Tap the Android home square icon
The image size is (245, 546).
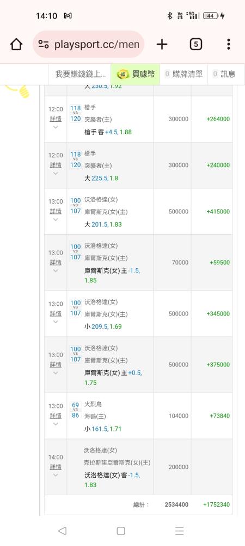point(121,531)
